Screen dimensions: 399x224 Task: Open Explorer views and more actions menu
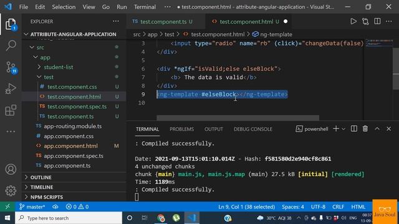(x=116, y=21)
